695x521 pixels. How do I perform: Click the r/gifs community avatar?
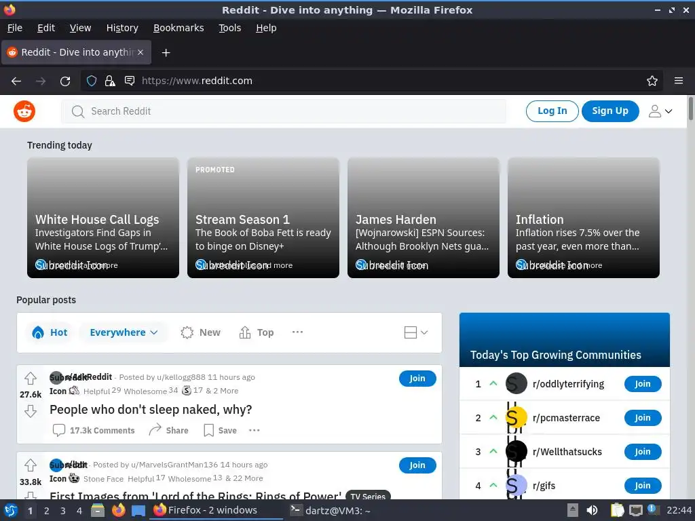[516, 486]
